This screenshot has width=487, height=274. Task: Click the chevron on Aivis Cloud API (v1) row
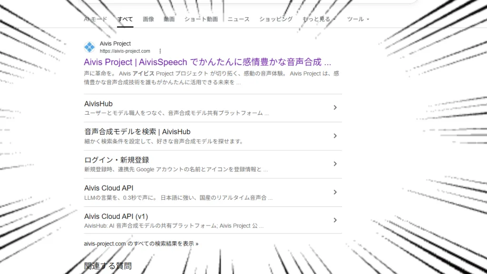click(x=335, y=220)
